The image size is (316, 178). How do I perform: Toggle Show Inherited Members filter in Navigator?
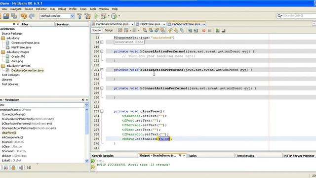tap(6, 168)
